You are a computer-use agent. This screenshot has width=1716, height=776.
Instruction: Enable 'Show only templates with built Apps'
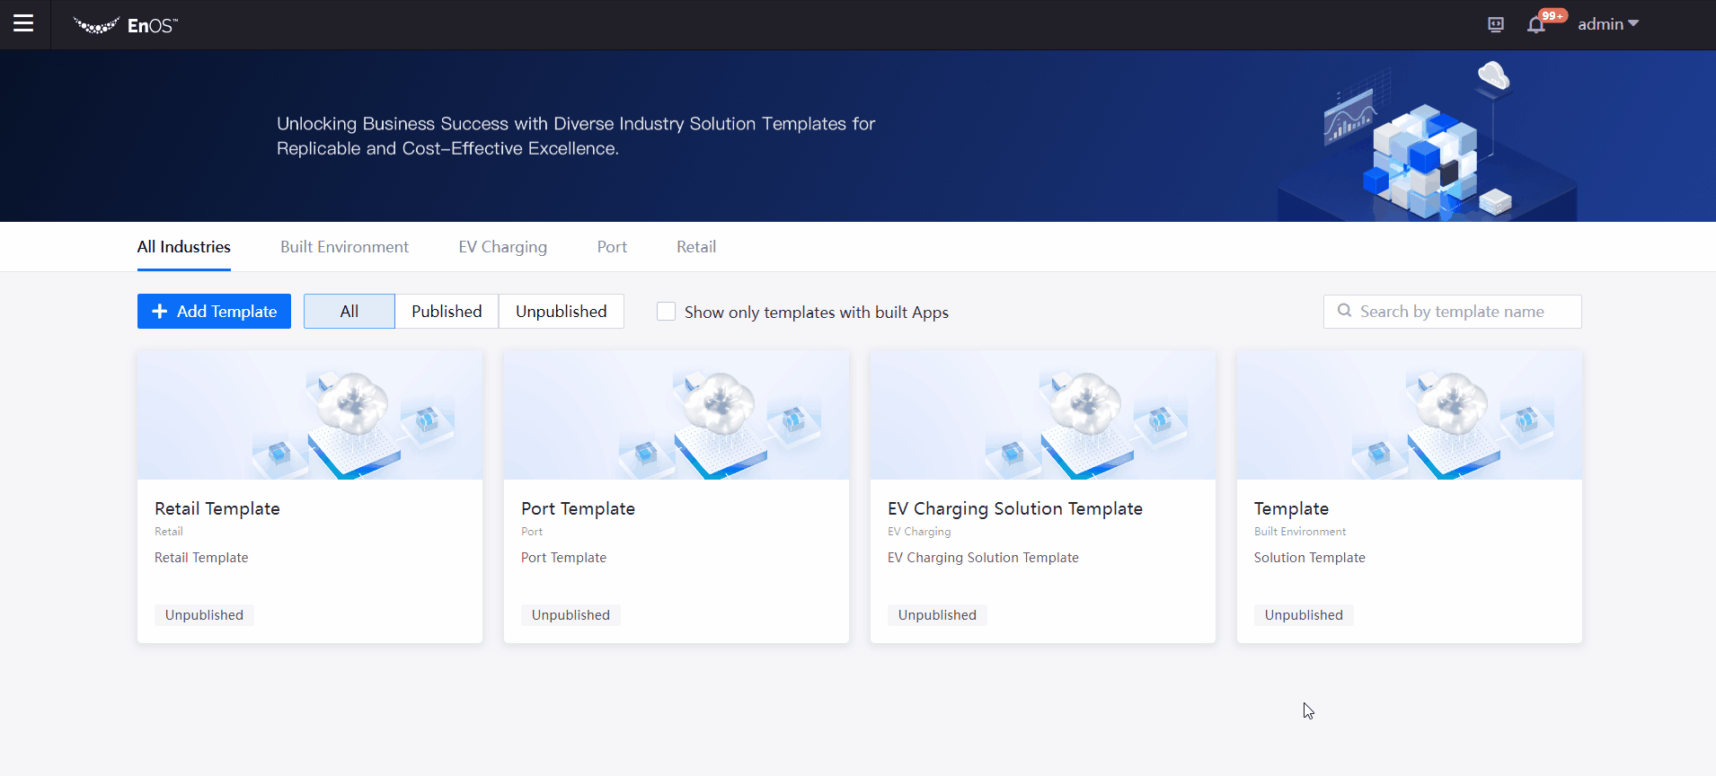666,312
